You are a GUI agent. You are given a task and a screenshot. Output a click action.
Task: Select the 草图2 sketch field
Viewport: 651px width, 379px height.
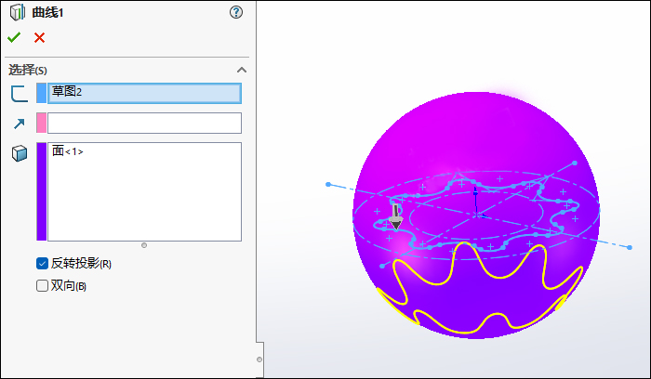click(144, 93)
